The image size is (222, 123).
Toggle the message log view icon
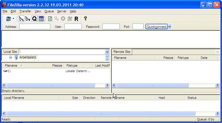tap(41, 19)
